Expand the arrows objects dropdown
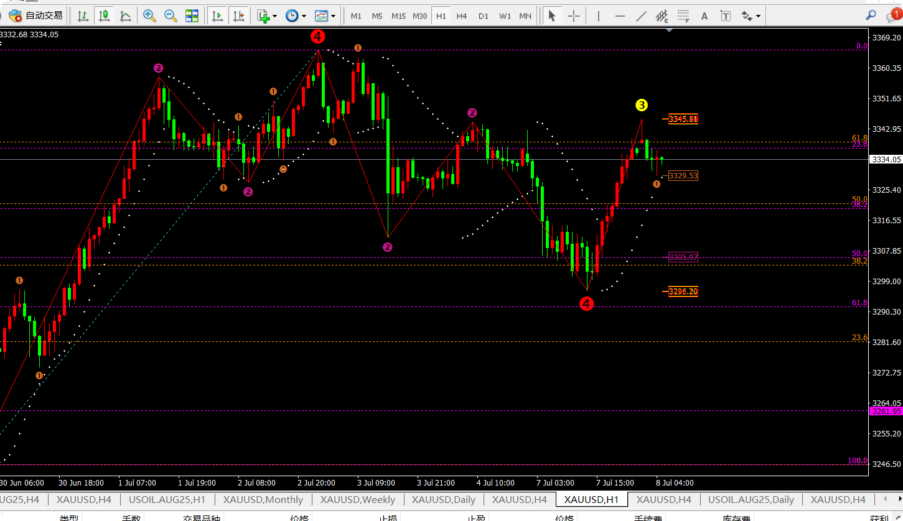Image resolution: width=903 pixels, height=521 pixels. (759, 16)
